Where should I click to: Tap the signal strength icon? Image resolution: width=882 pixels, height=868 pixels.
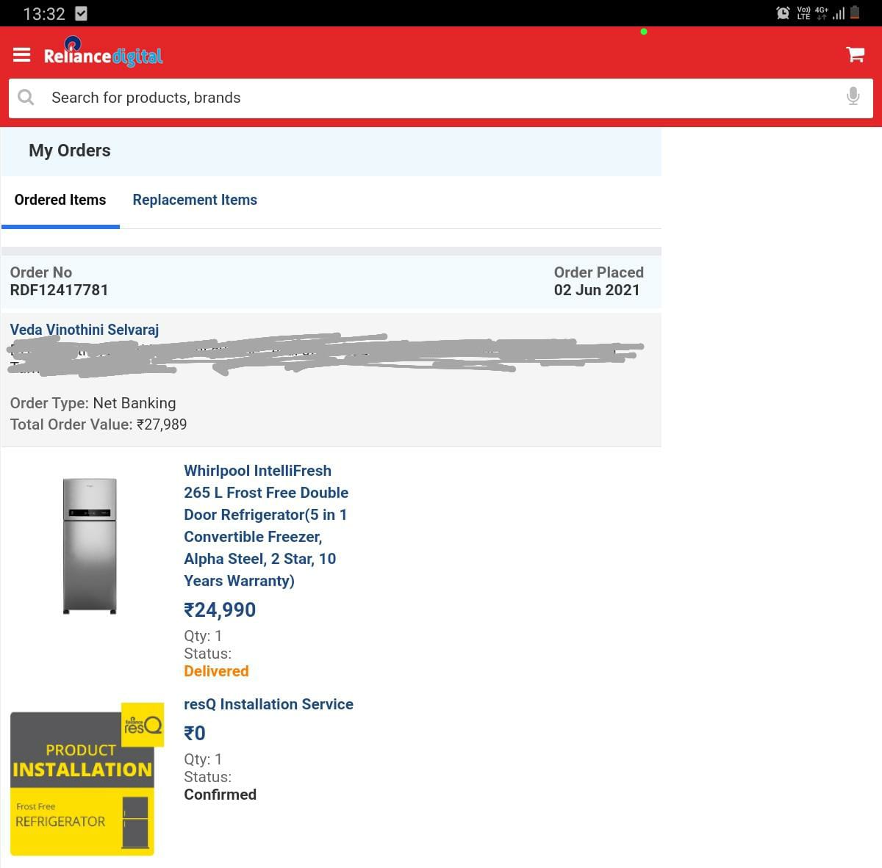(x=839, y=13)
